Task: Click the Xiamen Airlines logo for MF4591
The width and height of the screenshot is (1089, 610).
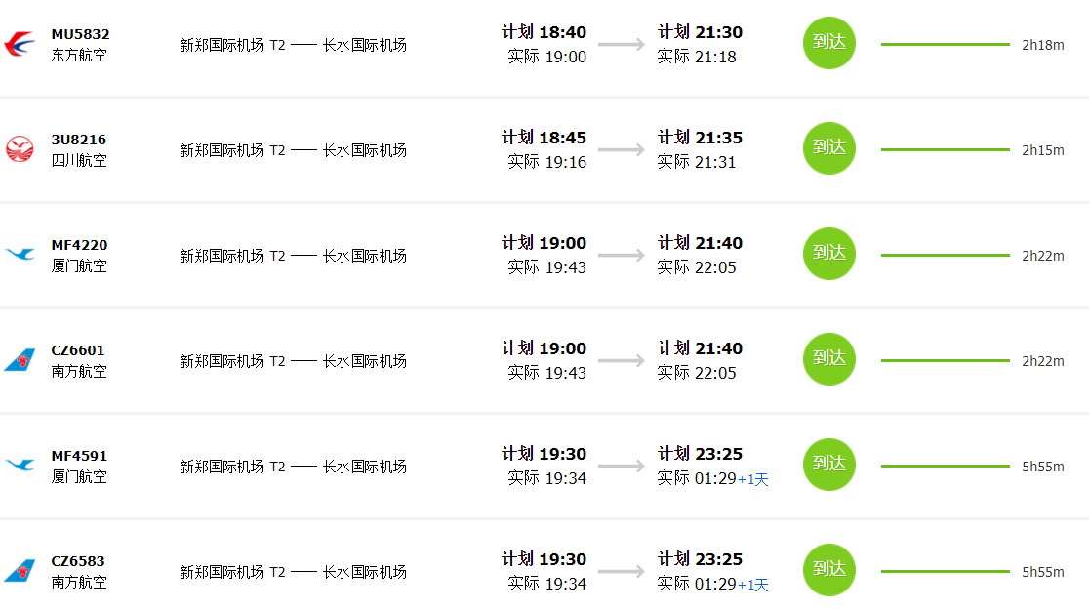Action: [x=20, y=465]
